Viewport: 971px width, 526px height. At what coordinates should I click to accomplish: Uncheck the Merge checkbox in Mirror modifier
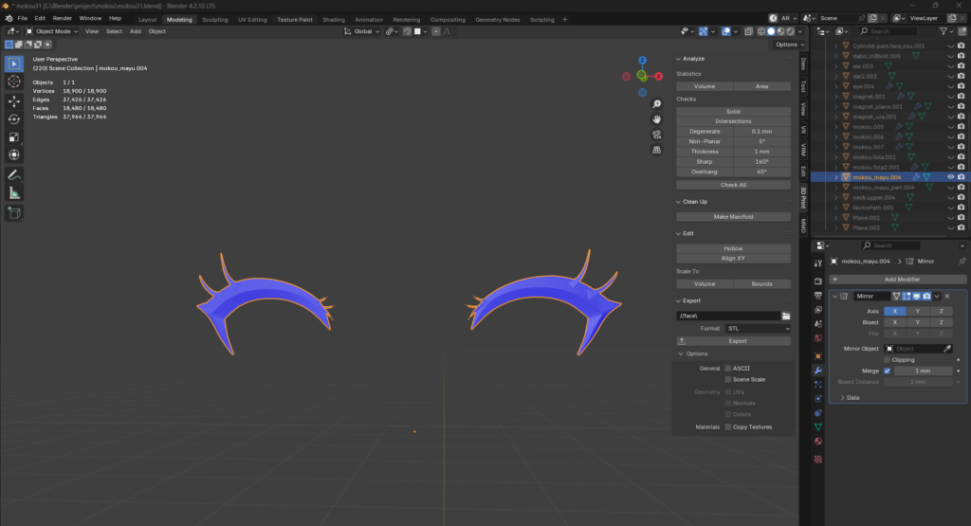[888, 371]
